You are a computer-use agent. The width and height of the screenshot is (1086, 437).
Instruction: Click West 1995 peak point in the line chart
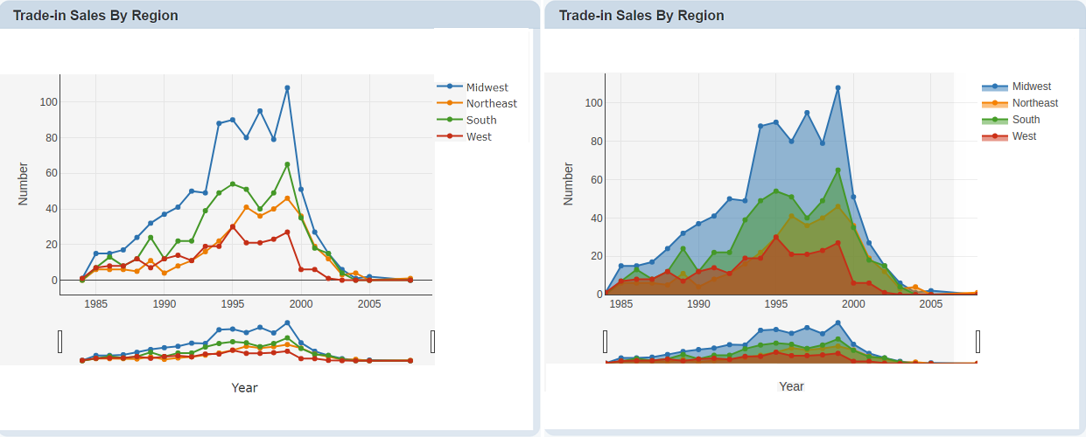coord(233,227)
